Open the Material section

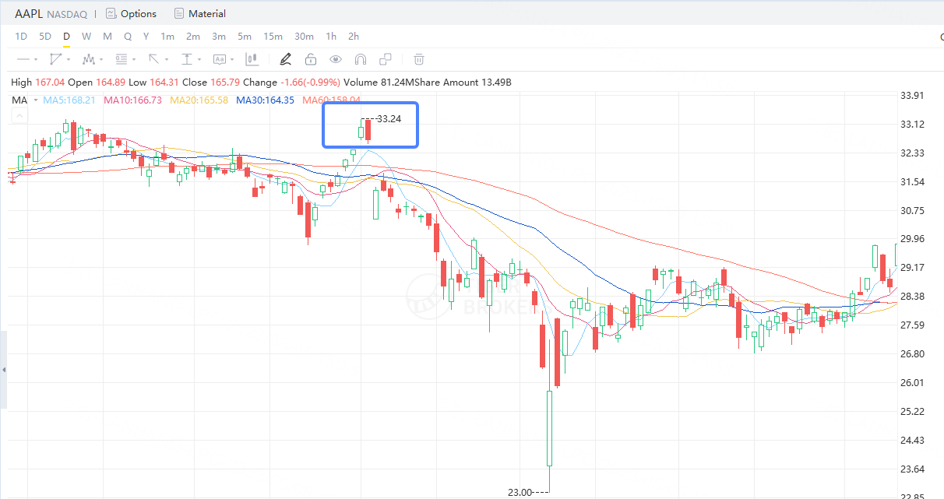[x=200, y=13]
